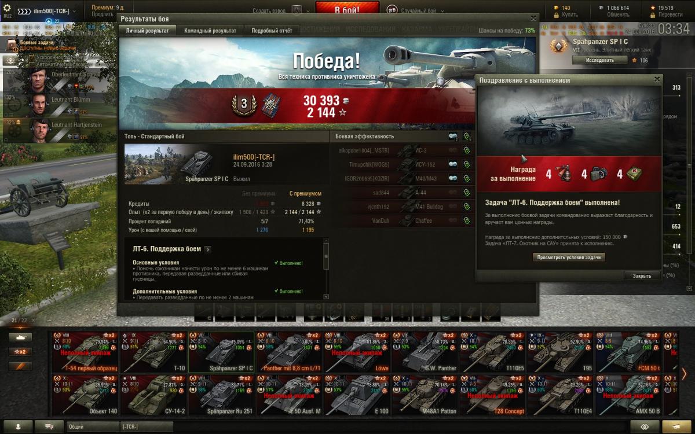Click the tank image in congratulation window

(569, 122)
